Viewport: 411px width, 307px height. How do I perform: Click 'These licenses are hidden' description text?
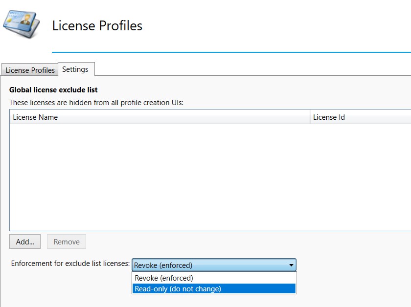pos(96,103)
